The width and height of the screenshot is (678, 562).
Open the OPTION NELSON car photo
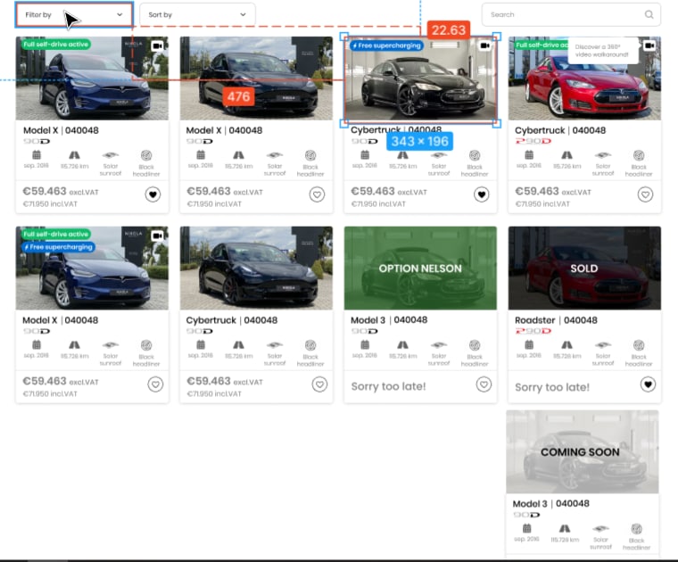[x=420, y=268]
